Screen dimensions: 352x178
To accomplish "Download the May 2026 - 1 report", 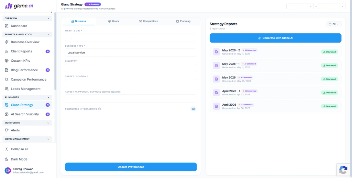I will [329, 66].
